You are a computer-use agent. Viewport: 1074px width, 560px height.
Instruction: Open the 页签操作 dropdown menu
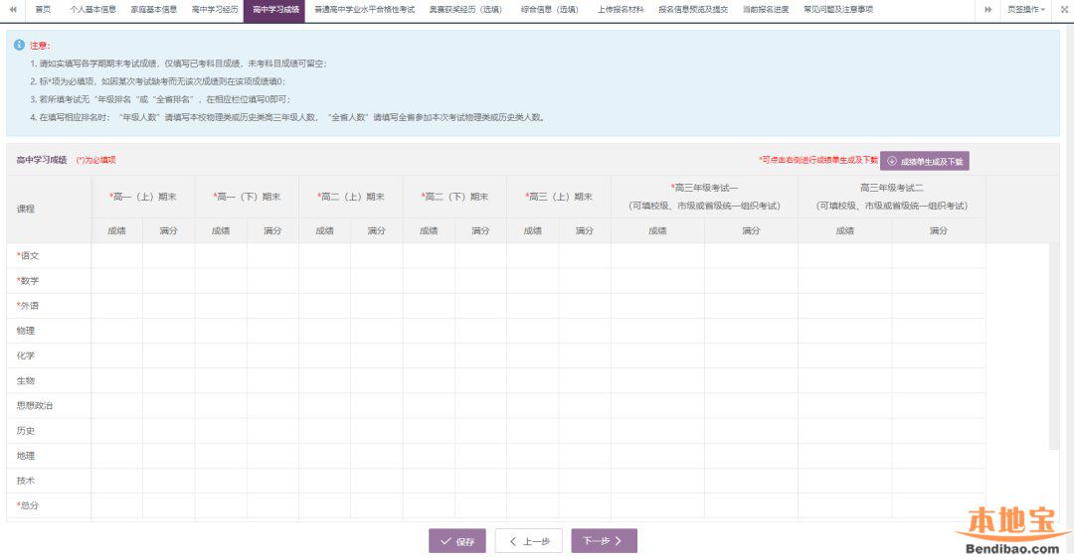click(1027, 9)
